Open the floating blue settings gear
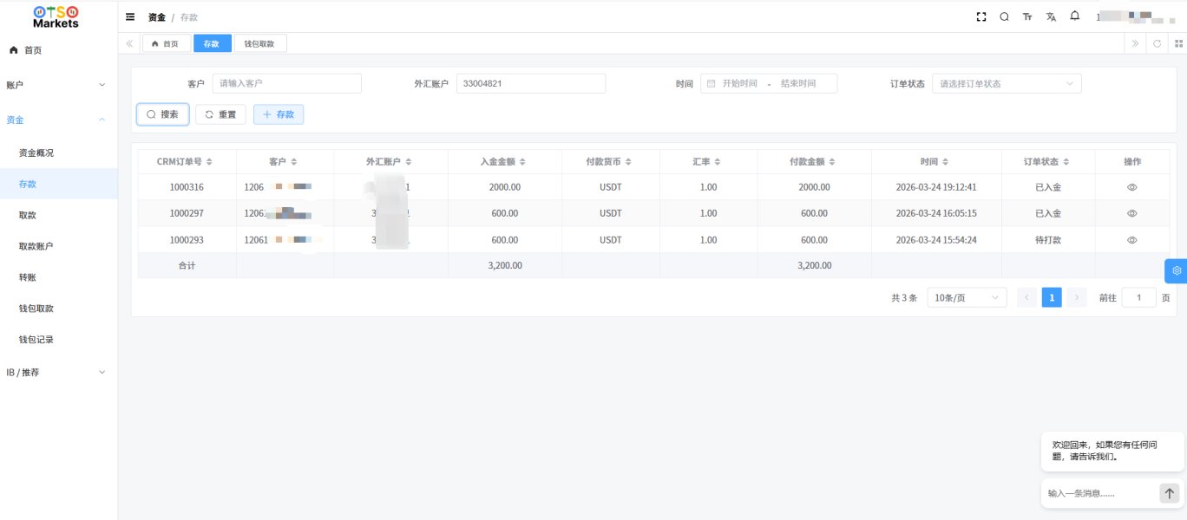The image size is (1187, 520). pos(1176,270)
